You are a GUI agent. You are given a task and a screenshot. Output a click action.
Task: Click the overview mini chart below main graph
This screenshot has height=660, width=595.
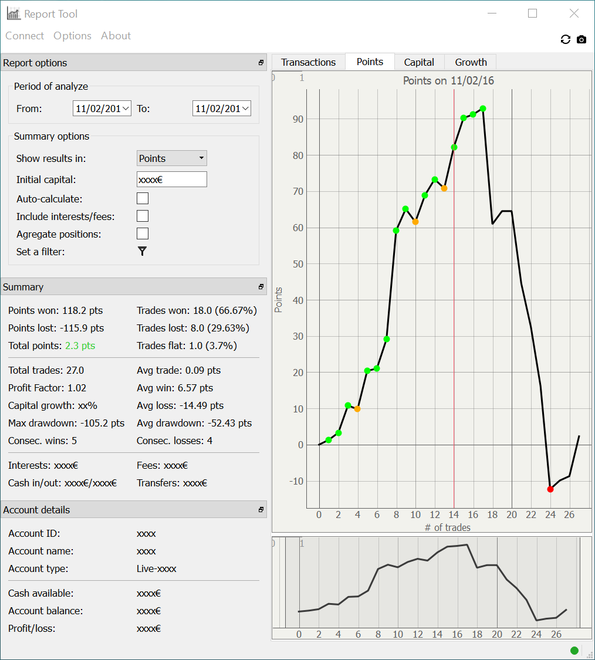pyautogui.click(x=432, y=588)
